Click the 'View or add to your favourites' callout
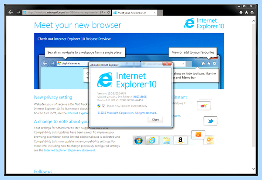Screen dimensions: 262x180 point(193,52)
